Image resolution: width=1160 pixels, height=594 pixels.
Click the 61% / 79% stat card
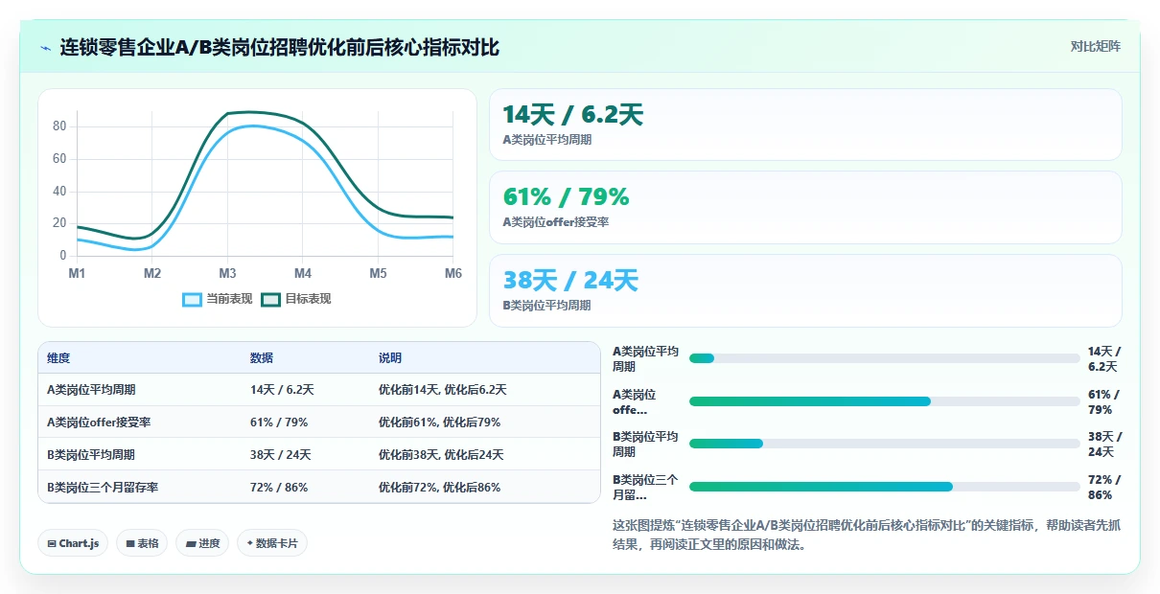805,207
